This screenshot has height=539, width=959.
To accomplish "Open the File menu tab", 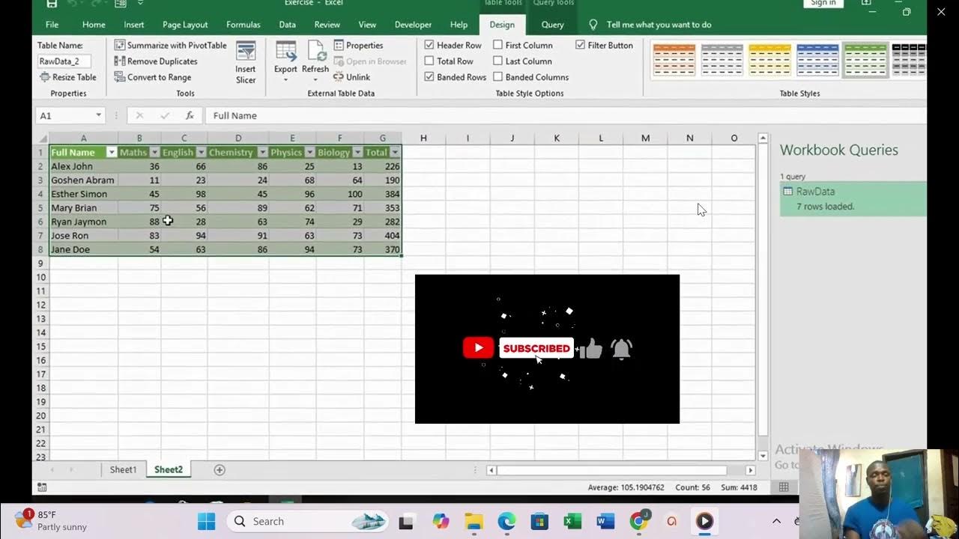I will tap(52, 25).
